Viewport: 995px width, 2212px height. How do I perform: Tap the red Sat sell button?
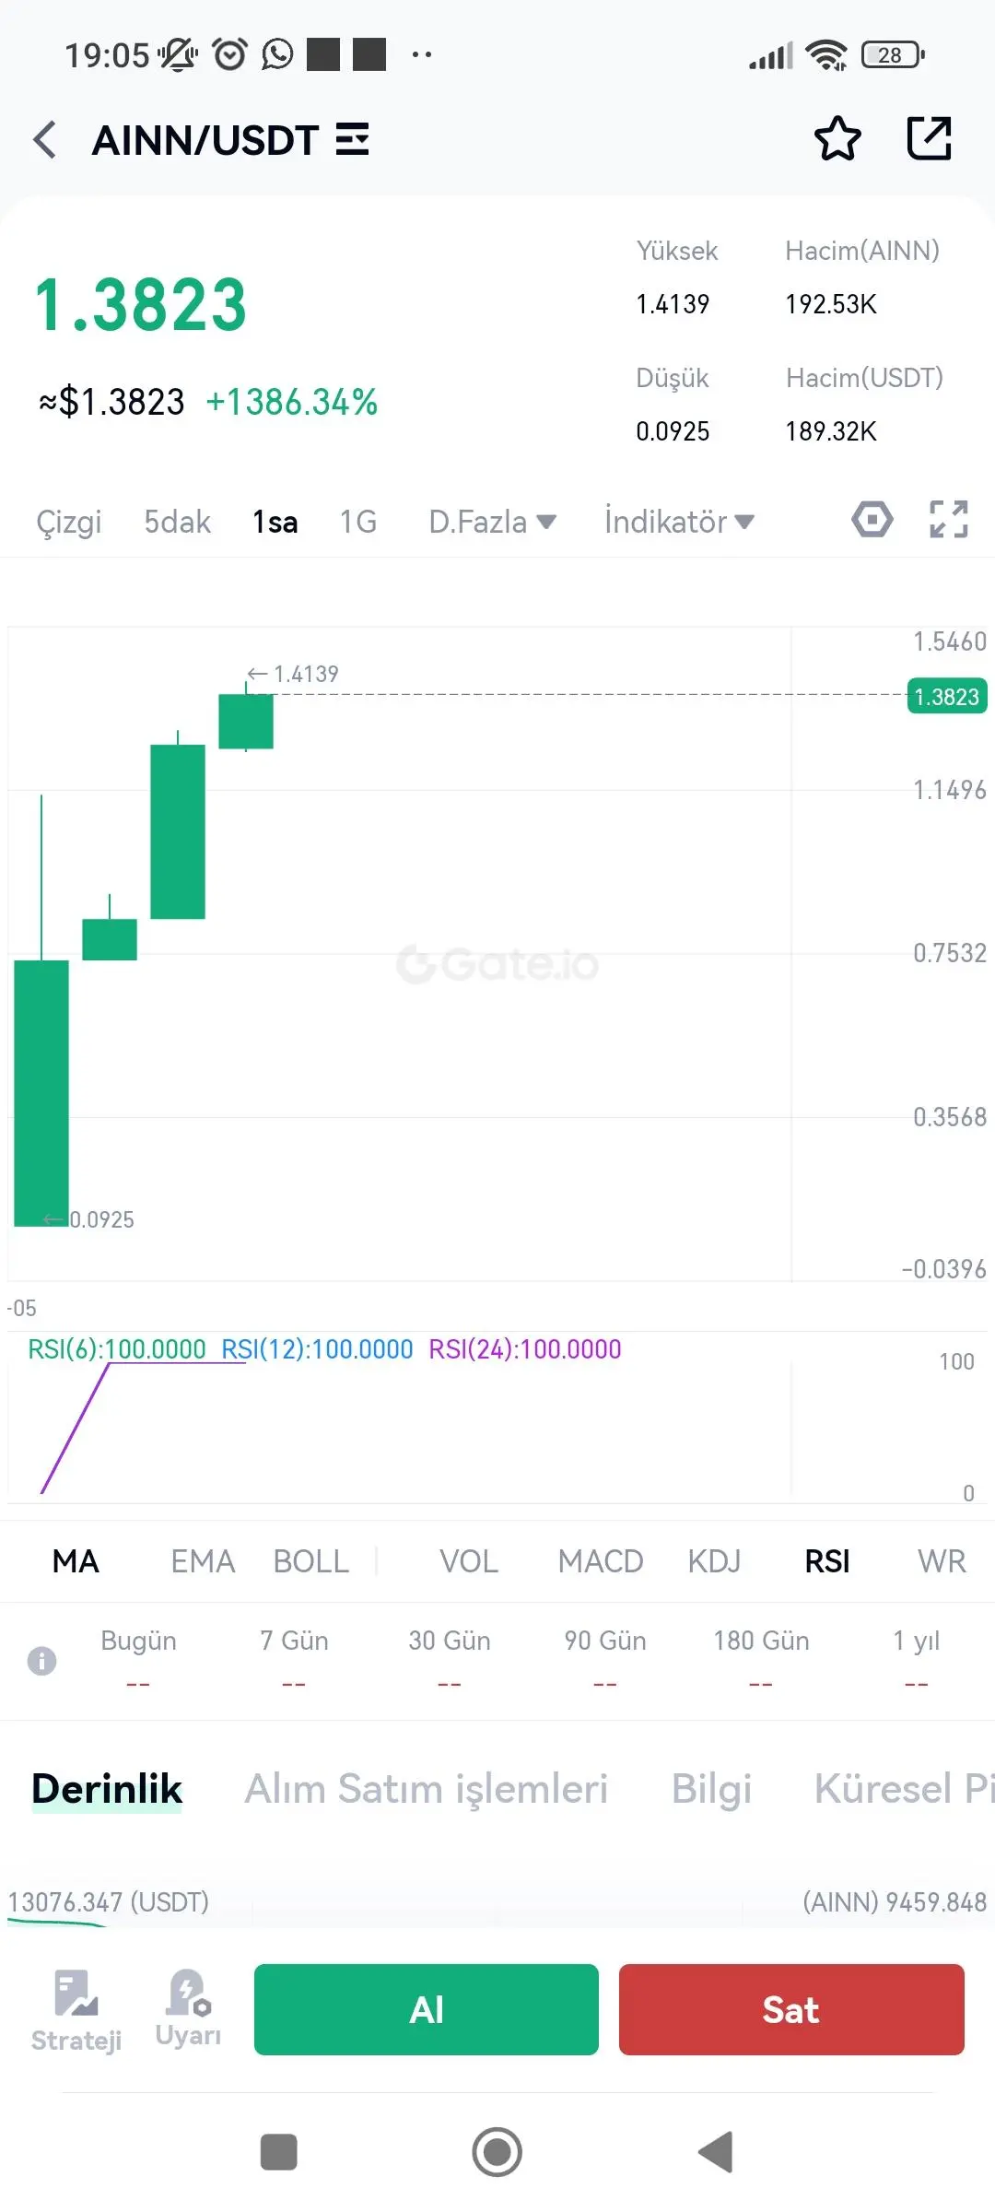pos(791,2009)
